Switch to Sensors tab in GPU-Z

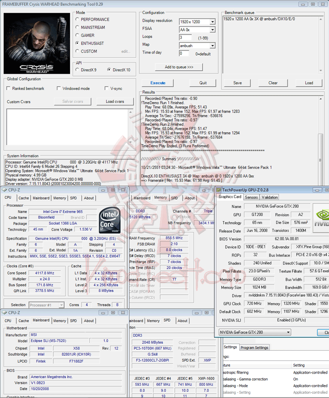[251, 197]
